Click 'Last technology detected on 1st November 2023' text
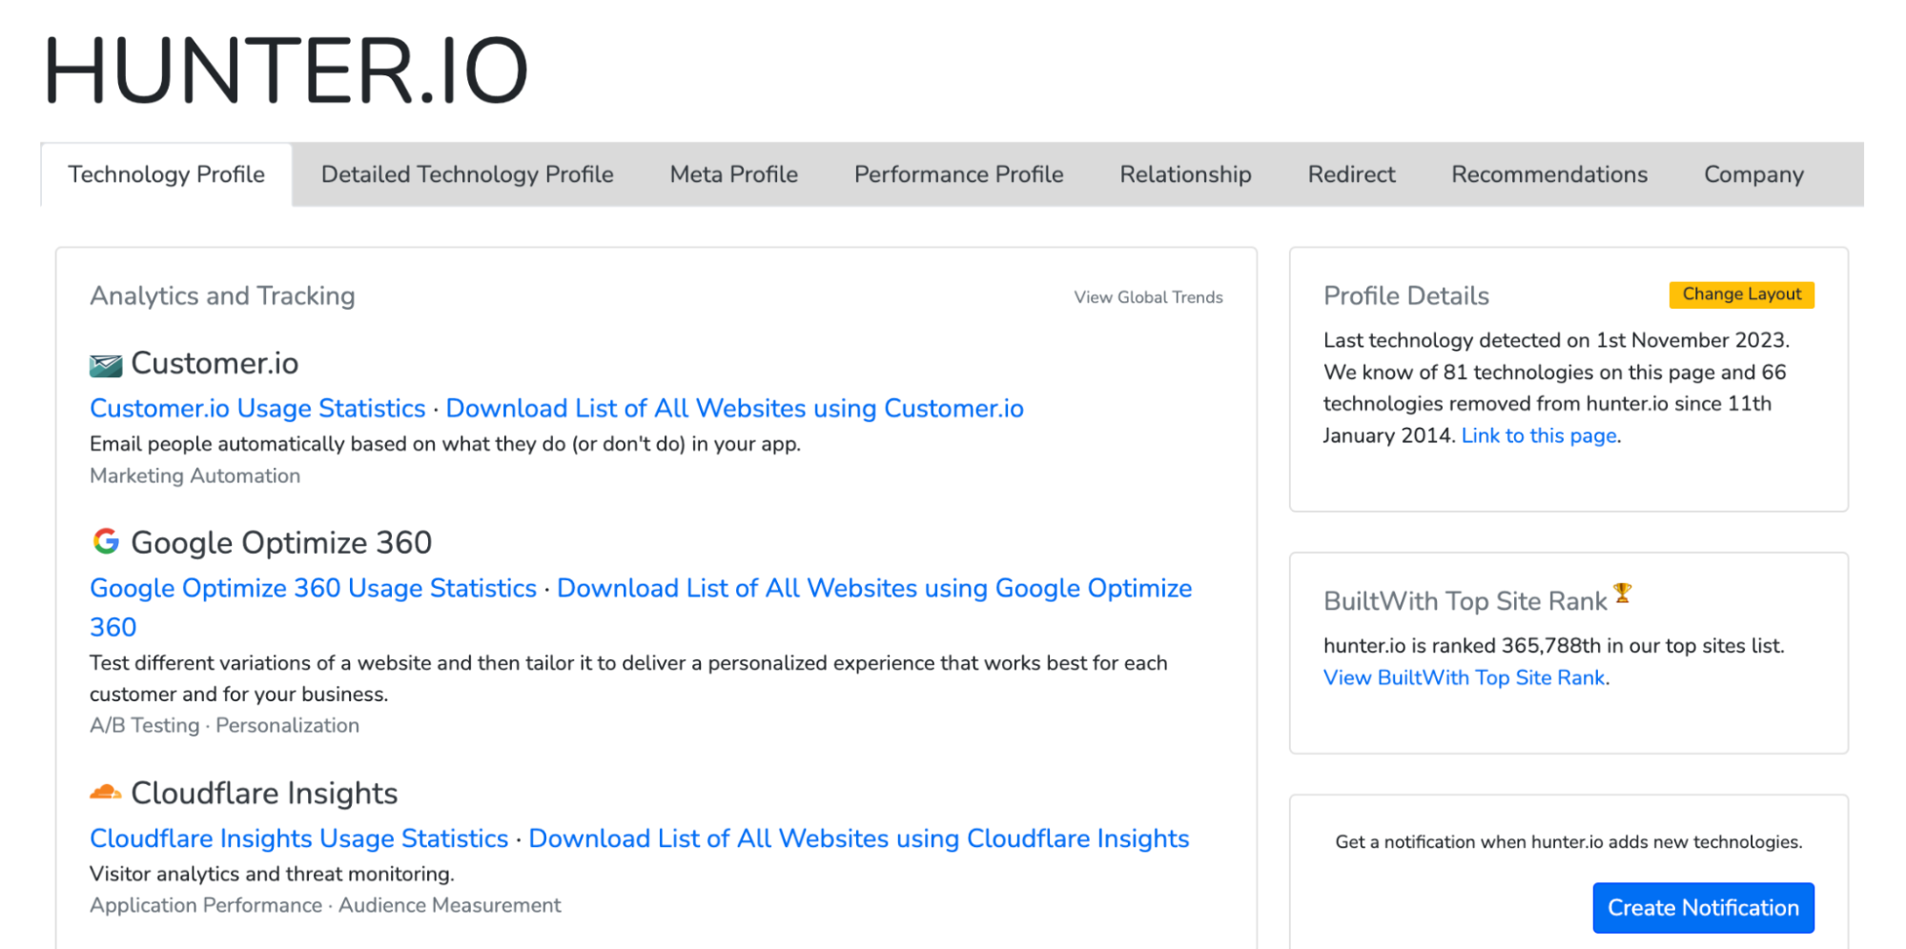 (x=1556, y=340)
